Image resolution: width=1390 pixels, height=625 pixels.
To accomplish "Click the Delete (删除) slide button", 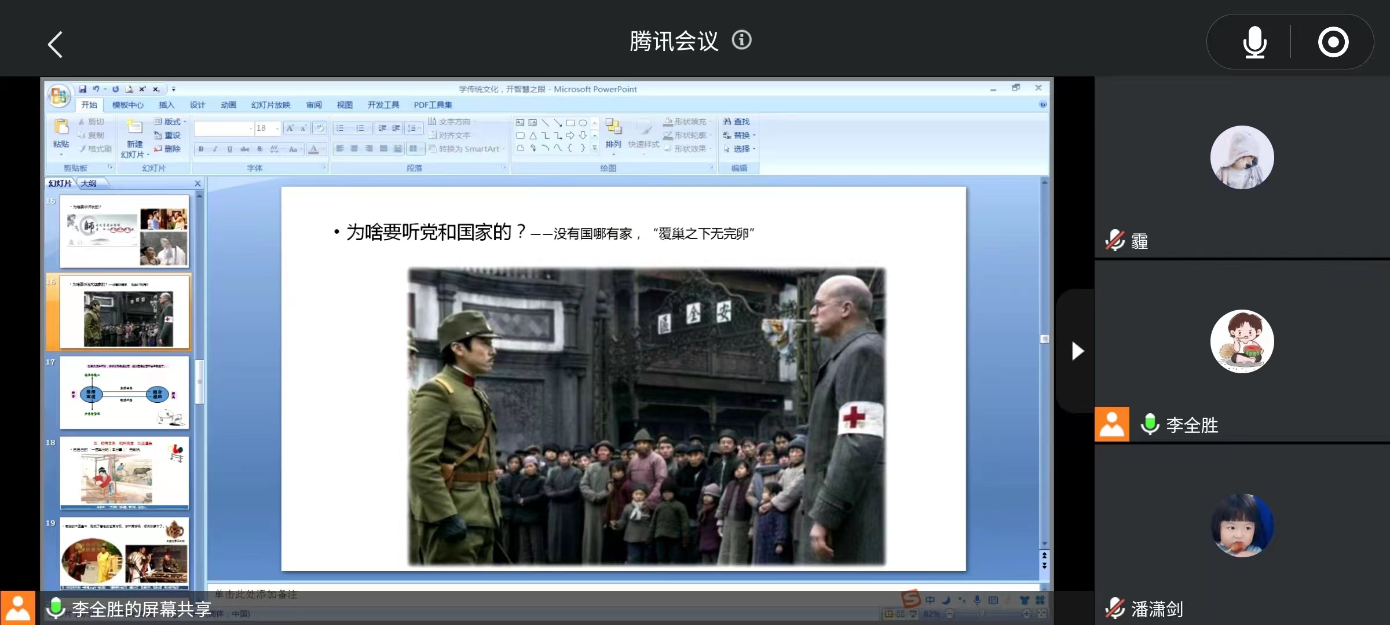I will (167, 149).
